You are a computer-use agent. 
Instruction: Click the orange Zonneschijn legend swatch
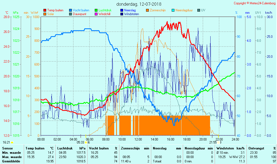click(x=147, y=10)
